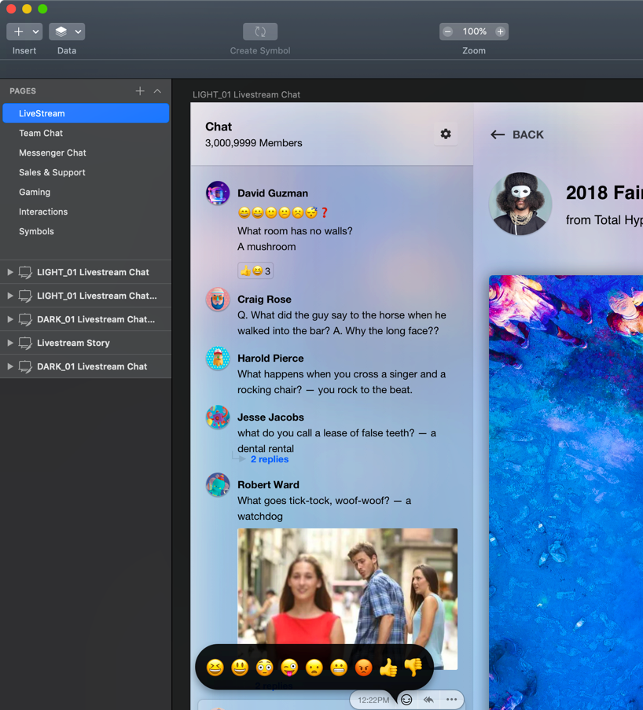Click the thumbs up emoji reaction
This screenshot has height=710, width=643.
click(x=388, y=668)
